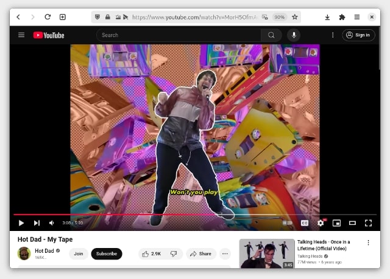Skip to the next video
Screen dimensions: 390x279
click(x=37, y=223)
